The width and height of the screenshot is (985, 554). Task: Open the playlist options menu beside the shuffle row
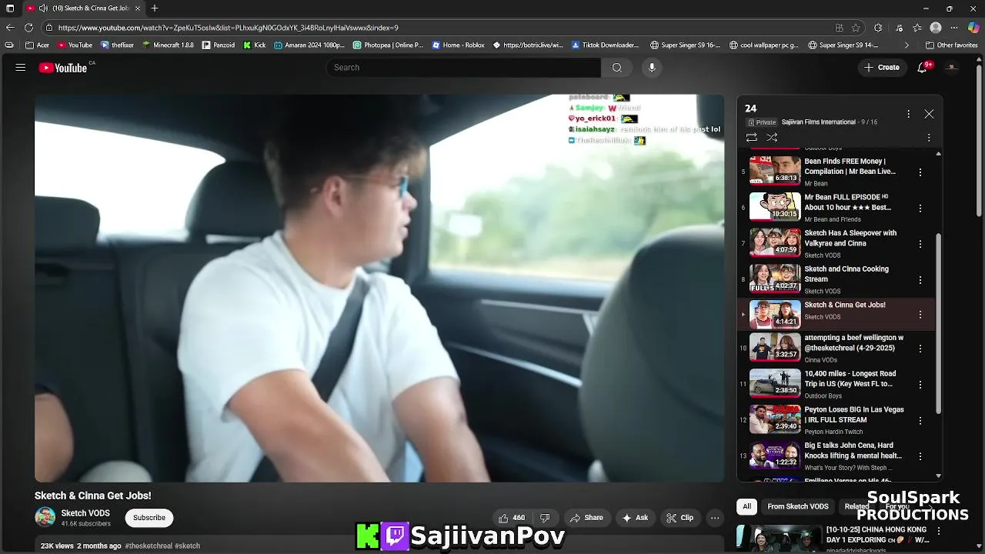pos(929,138)
